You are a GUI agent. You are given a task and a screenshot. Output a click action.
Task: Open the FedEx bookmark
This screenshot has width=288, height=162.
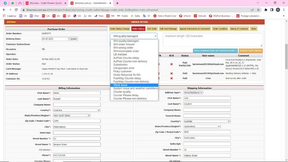tap(122, 16)
